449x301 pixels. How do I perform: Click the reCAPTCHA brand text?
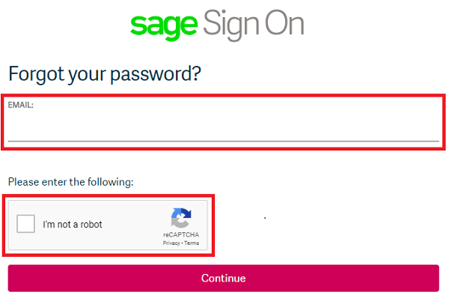coord(181,235)
